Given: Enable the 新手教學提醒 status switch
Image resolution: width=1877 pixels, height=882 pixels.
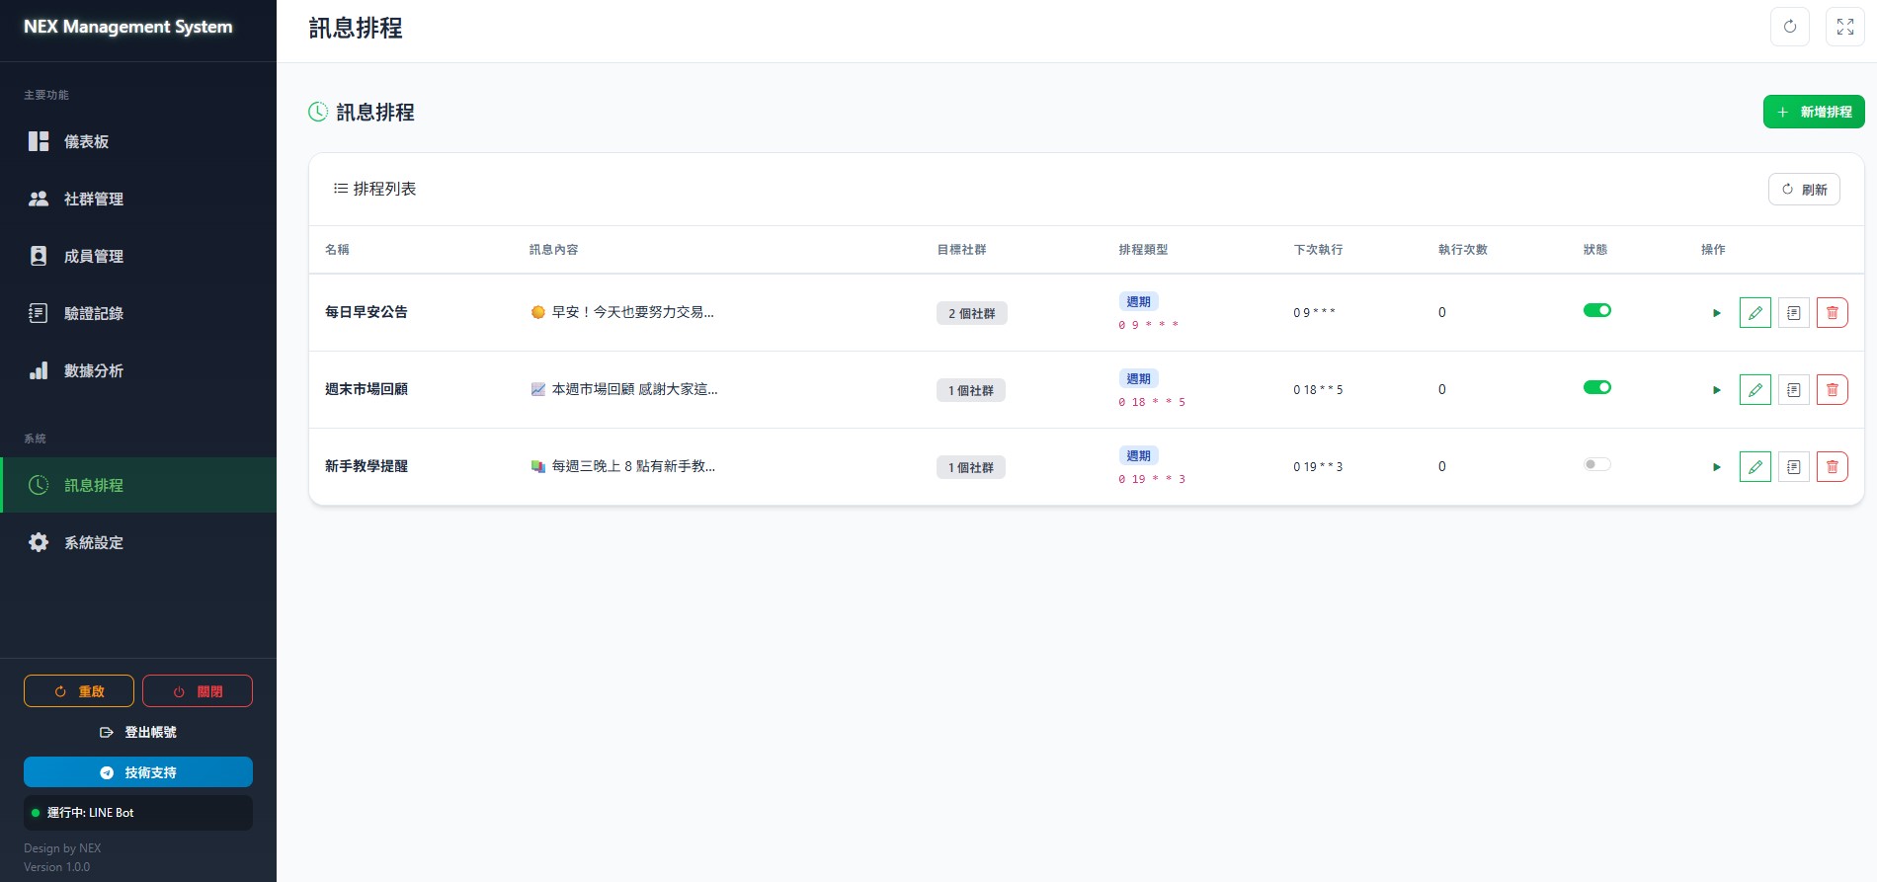Looking at the screenshot, I should (x=1596, y=464).
